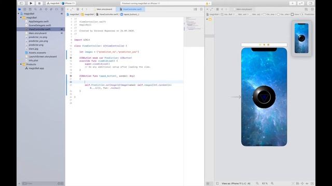Show the Test navigator diamond icon
The width and height of the screenshot is (332, 186).
[x=46, y=9]
